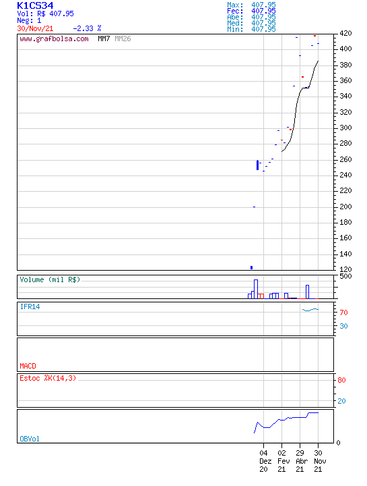Screen dimensions: 367x486
Task: Click the 04 Dez 20 date marker
Action: pyautogui.click(x=265, y=461)
